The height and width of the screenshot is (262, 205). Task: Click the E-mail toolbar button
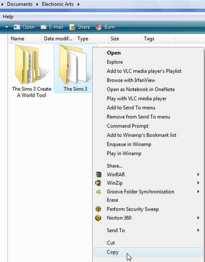click(x=52, y=27)
